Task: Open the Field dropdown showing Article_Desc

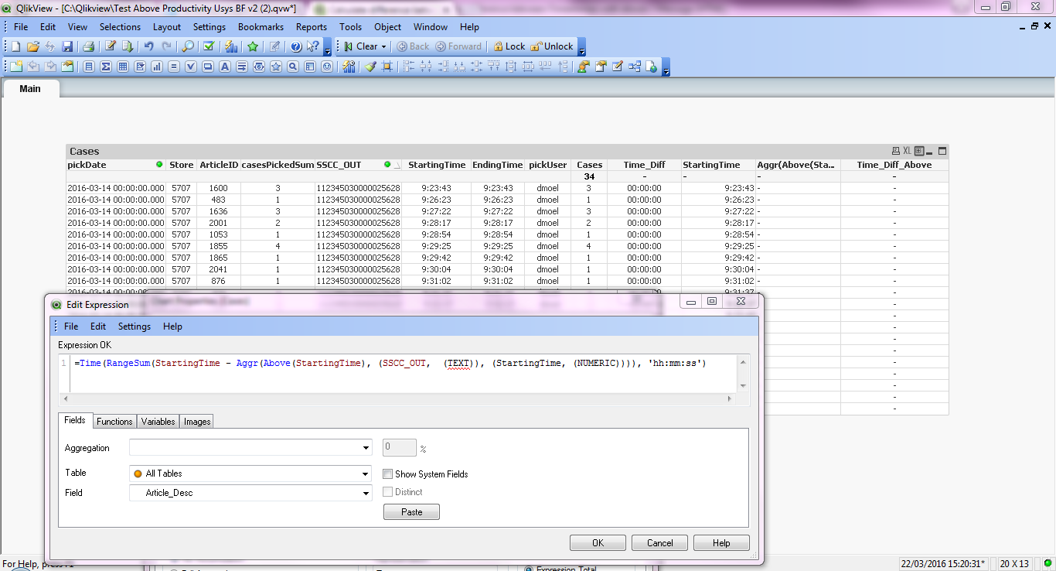Action: click(x=366, y=493)
